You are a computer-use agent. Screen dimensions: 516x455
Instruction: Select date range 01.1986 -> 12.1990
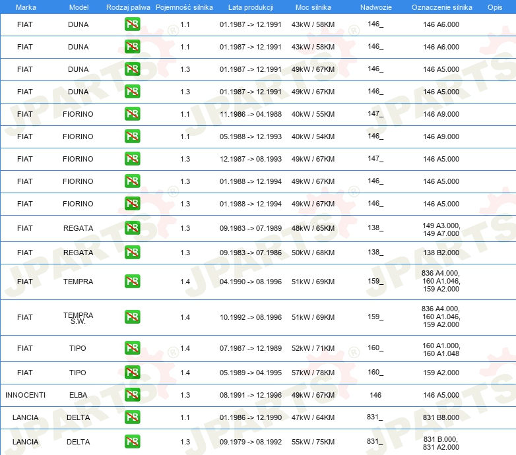click(251, 417)
